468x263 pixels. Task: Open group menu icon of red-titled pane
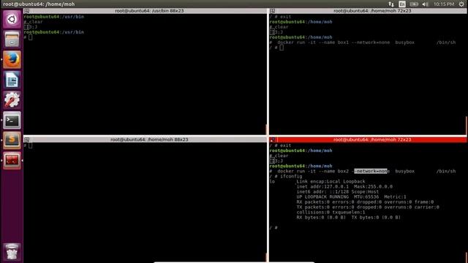pyautogui.click(x=273, y=140)
